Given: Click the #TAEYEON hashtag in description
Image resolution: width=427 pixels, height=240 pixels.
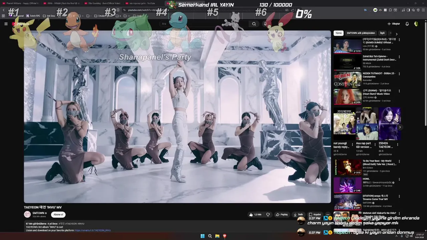Looking at the screenshot, I should (71, 224).
